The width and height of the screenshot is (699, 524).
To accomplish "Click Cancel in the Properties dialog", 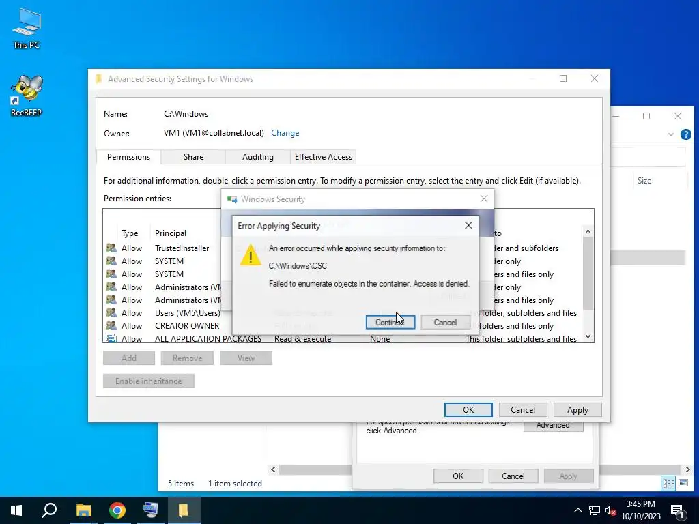I will (513, 476).
